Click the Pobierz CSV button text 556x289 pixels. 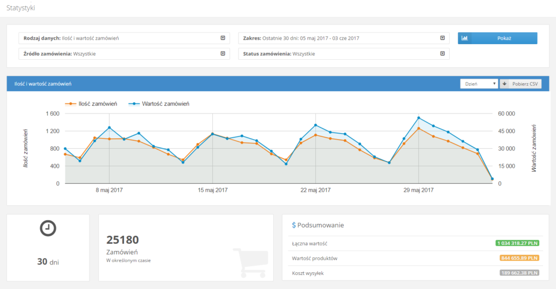point(525,84)
